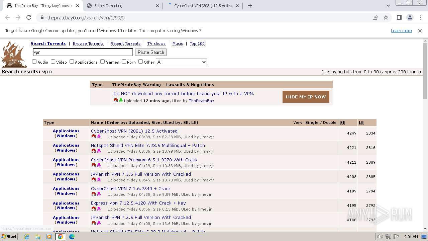
Task: Click magnet icon for CyberGhost VPN (2021) 12.5
Action: (x=94, y=137)
